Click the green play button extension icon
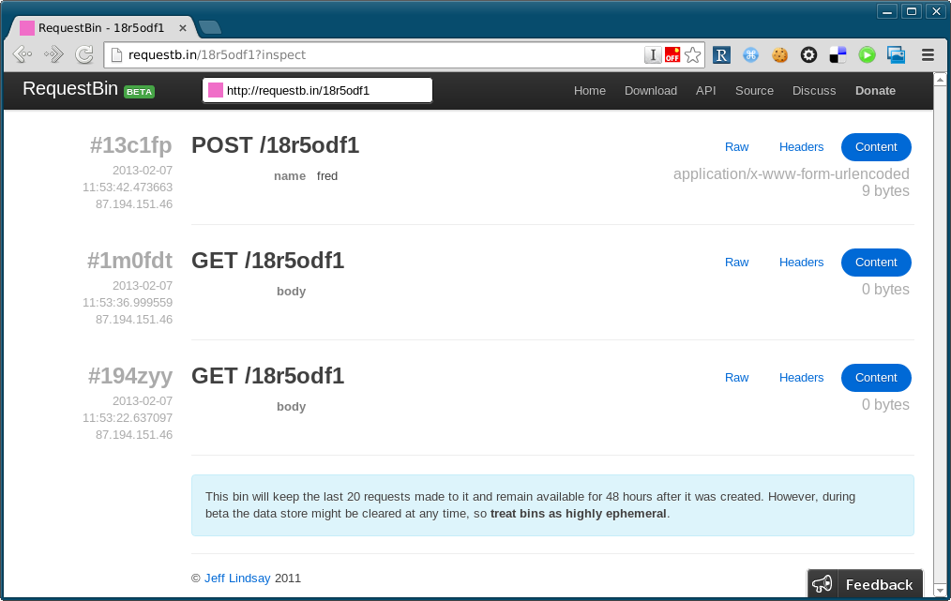The width and height of the screenshot is (951, 601). click(x=867, y=55)
